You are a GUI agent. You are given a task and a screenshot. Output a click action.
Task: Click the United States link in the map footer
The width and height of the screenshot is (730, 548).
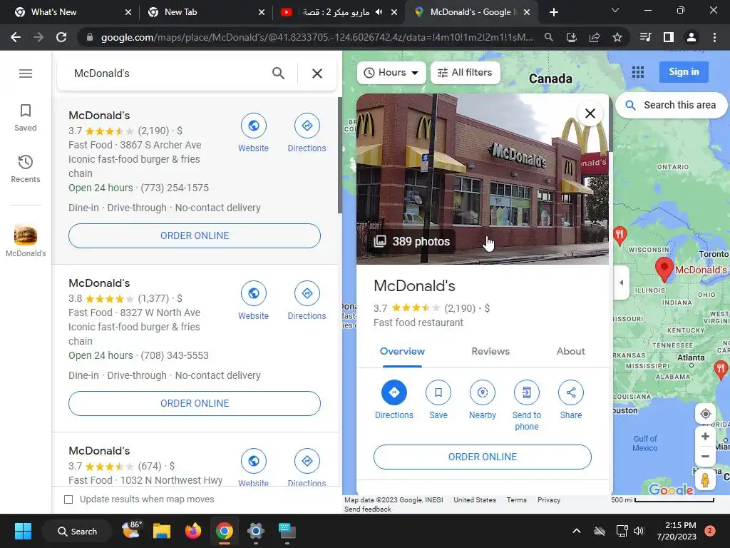[474, 500]
